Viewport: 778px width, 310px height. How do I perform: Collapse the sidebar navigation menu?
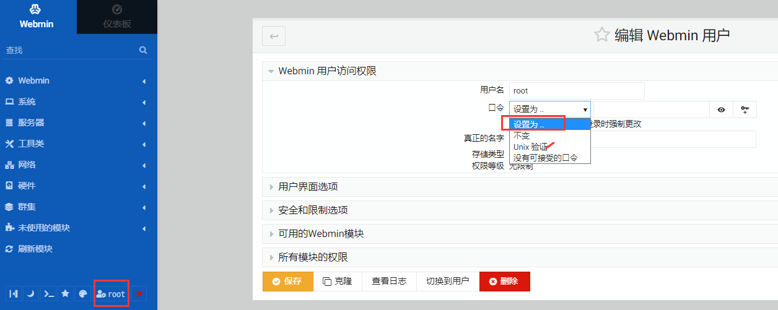[x=13, y=294]
